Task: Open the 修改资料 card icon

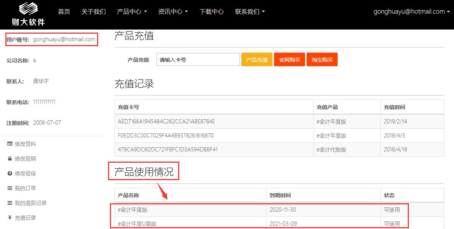Action: click(x=10, y=144)
